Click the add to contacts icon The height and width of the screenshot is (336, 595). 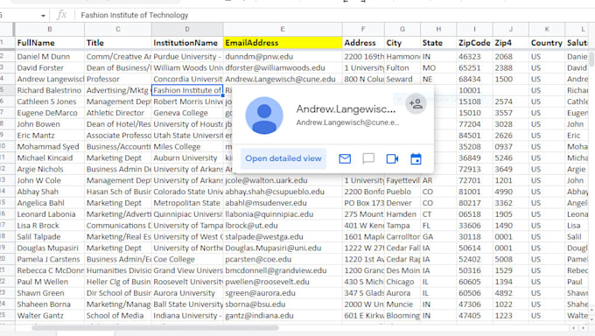[416, 103]
